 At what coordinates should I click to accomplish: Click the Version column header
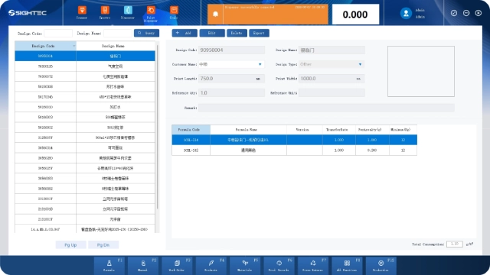[x=305, y=129]
